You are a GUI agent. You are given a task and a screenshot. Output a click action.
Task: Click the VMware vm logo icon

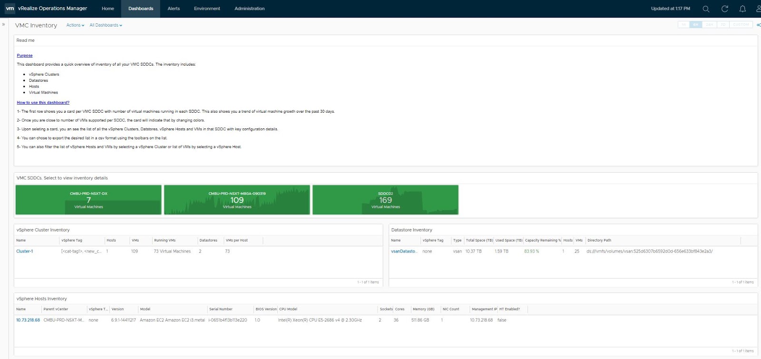tap(10, 9)
